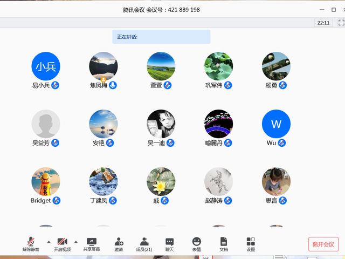Select 安艳's sky reflection avatar
This screenshot has width=345, height=259.
point(103,124)
